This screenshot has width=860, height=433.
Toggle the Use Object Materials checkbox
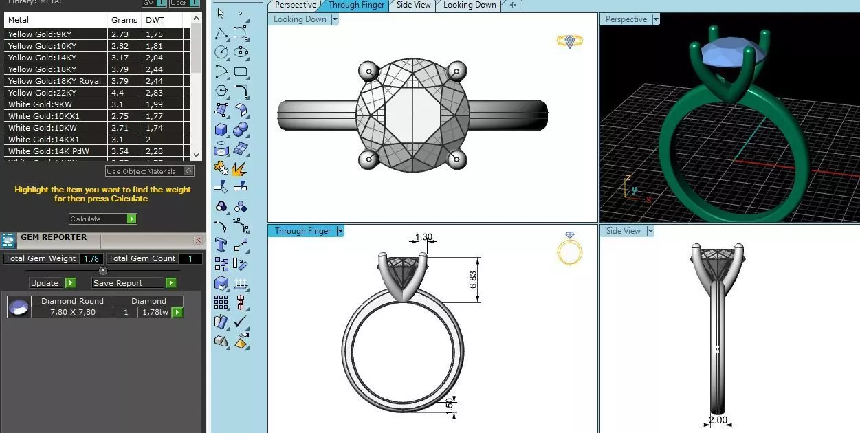click(x=189, y=171)
